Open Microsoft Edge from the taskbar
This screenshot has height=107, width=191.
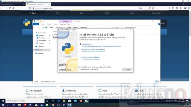click(x=58, y=101)
